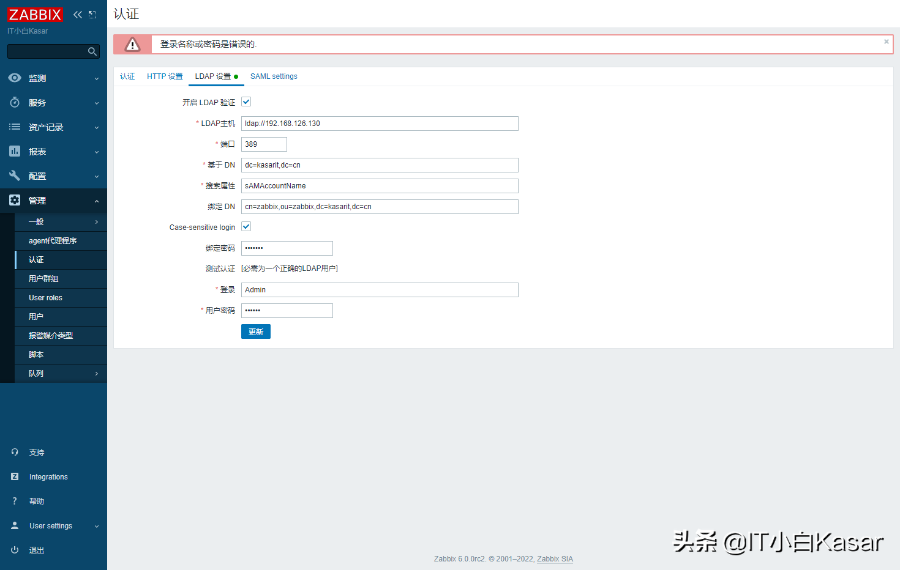This screenshot has width=900, height=570.
Task: Click the Zabbix logo in sidebar
Action: [x=35, y=15]
